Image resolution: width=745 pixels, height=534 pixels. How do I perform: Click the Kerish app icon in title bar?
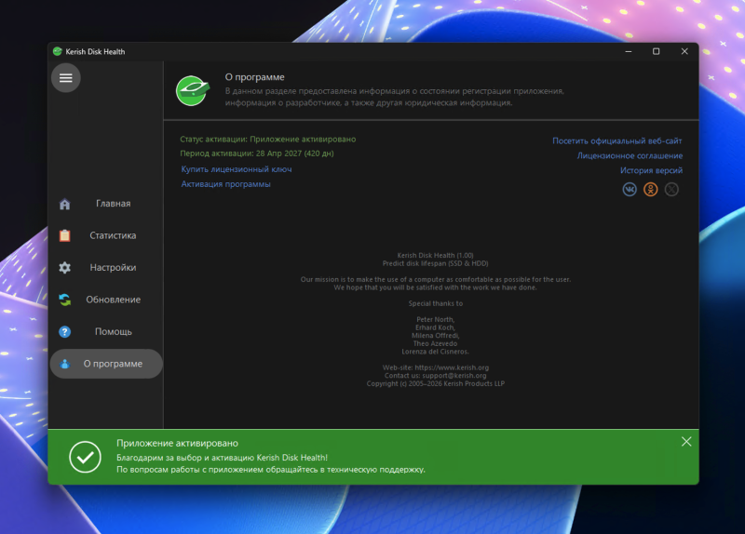coord(58,51)
